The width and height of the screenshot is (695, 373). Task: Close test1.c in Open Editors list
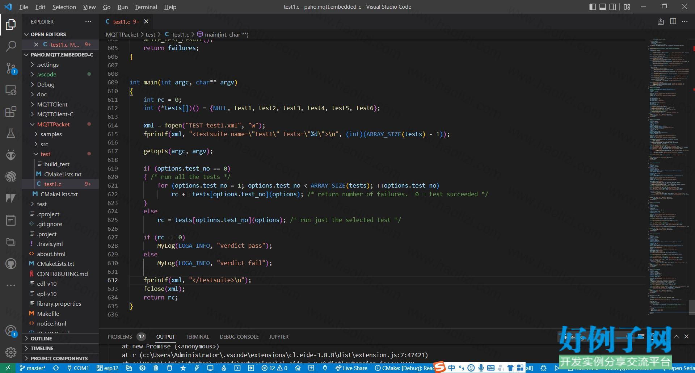point(36,45)
